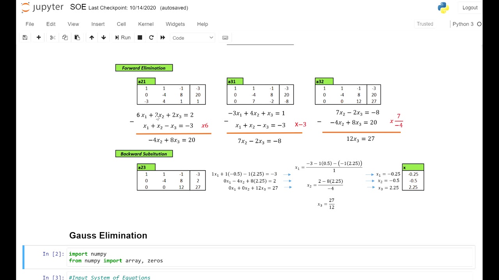Cut selected cells with scissors icon
Screen dimensions: 499x280
pyautogui.click(x=53, y=38)
